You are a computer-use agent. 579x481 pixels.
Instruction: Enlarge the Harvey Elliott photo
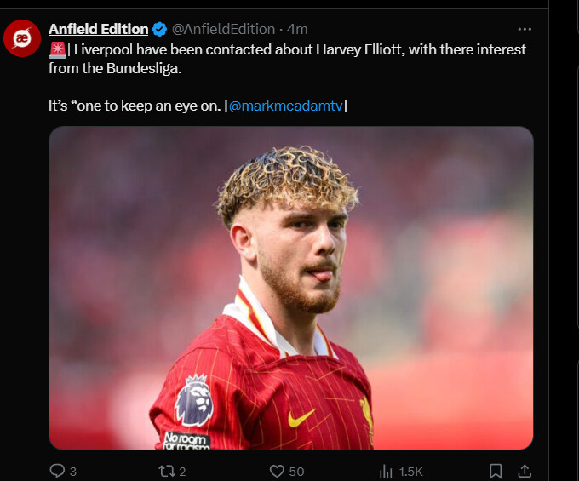click(x=291, y=288)
